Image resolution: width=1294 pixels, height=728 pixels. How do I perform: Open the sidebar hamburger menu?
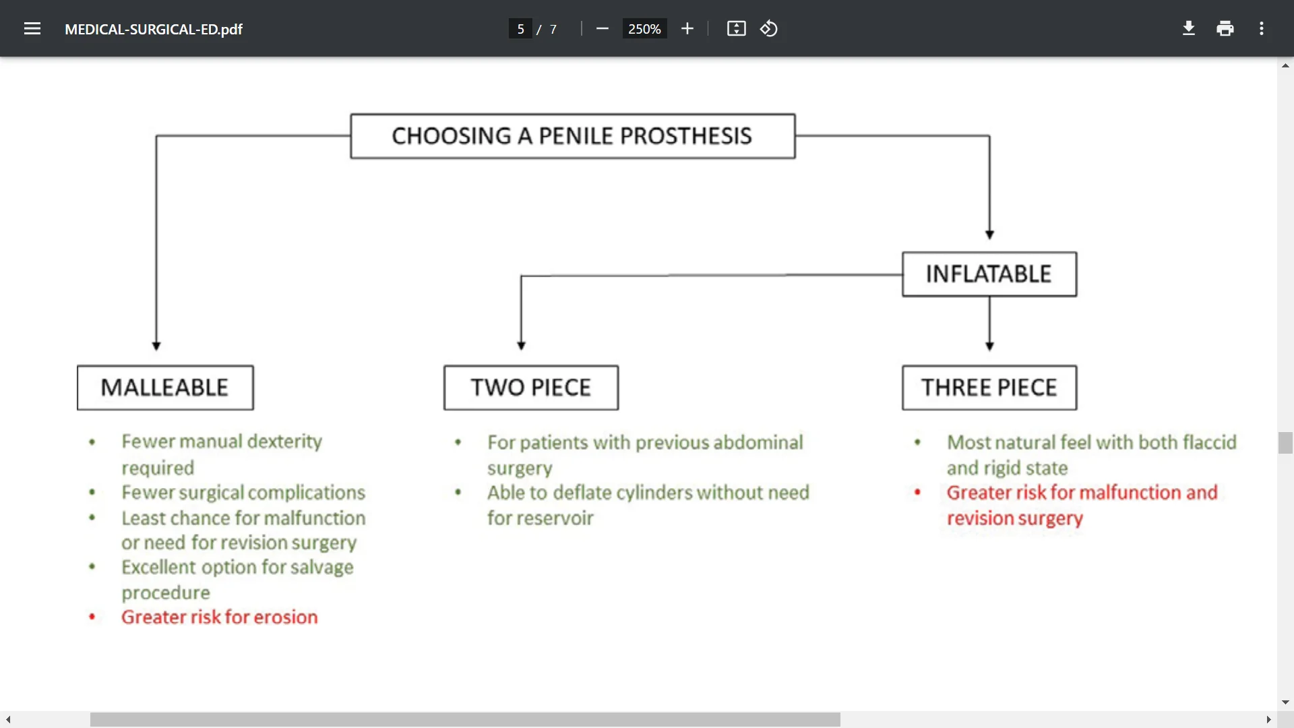[32, 28]
